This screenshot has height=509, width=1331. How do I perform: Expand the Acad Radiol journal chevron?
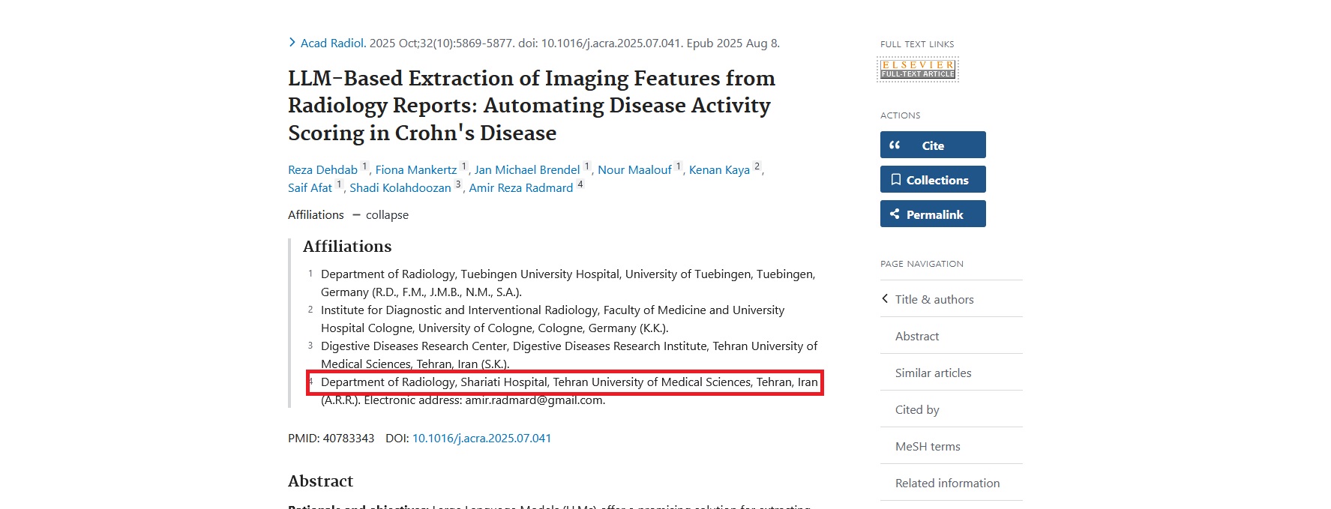pyautogui.click(x=292, y=43)
